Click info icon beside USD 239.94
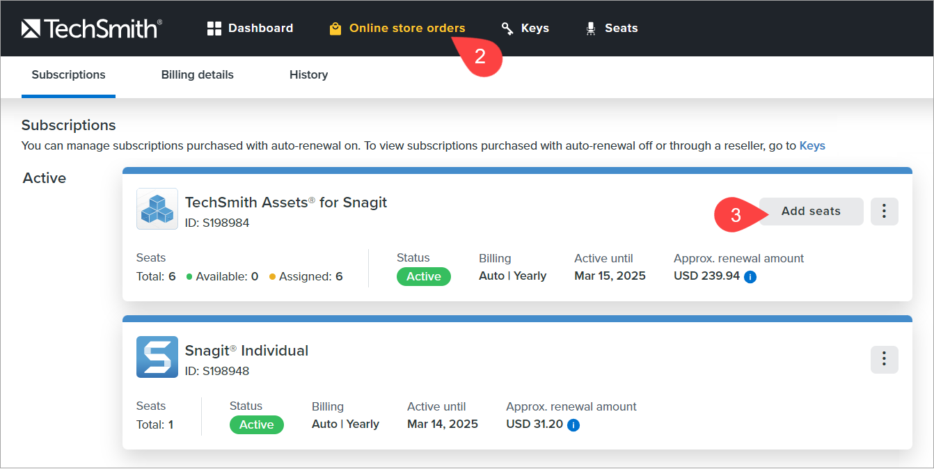This screenshot has height=469, width=934. click(x=750, y=276)
